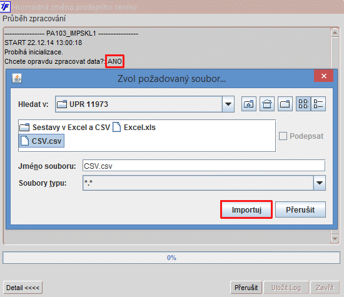Screen dimensions: 344x297
Task: Switch to list view icon
Action: click(303, 104)
